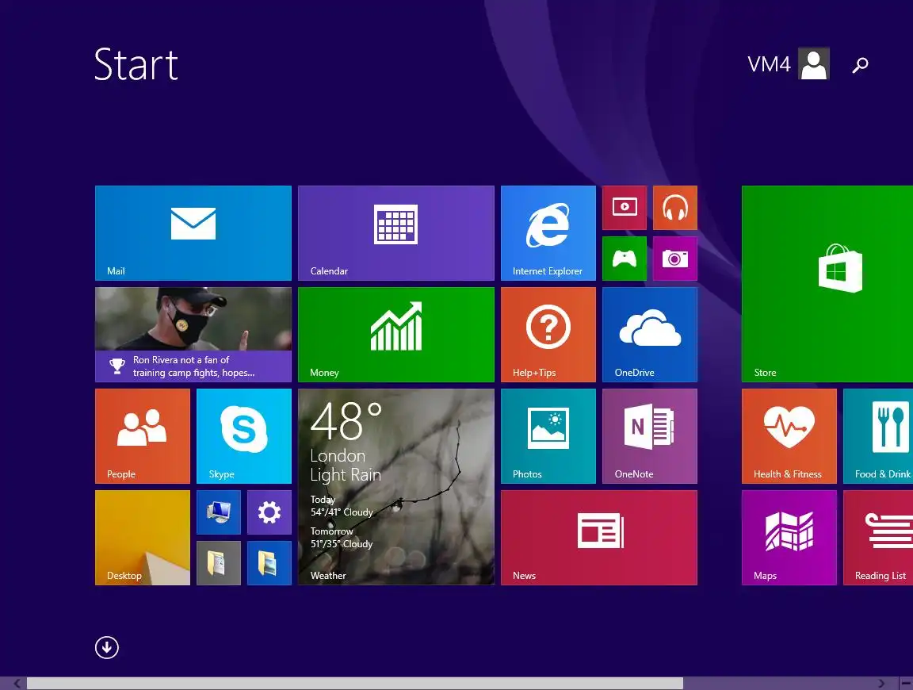913x690 pixels.
Task: Click the zoom-out minus button
Action: pos(906,684)
